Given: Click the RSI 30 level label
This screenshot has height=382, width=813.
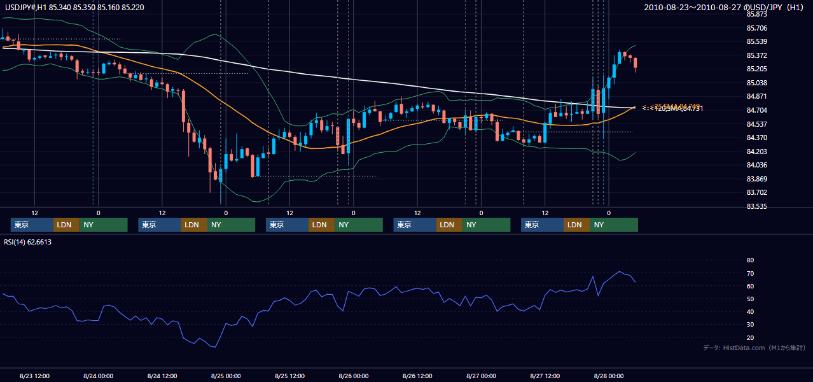Looking at the screenshot, I should 750,325.
